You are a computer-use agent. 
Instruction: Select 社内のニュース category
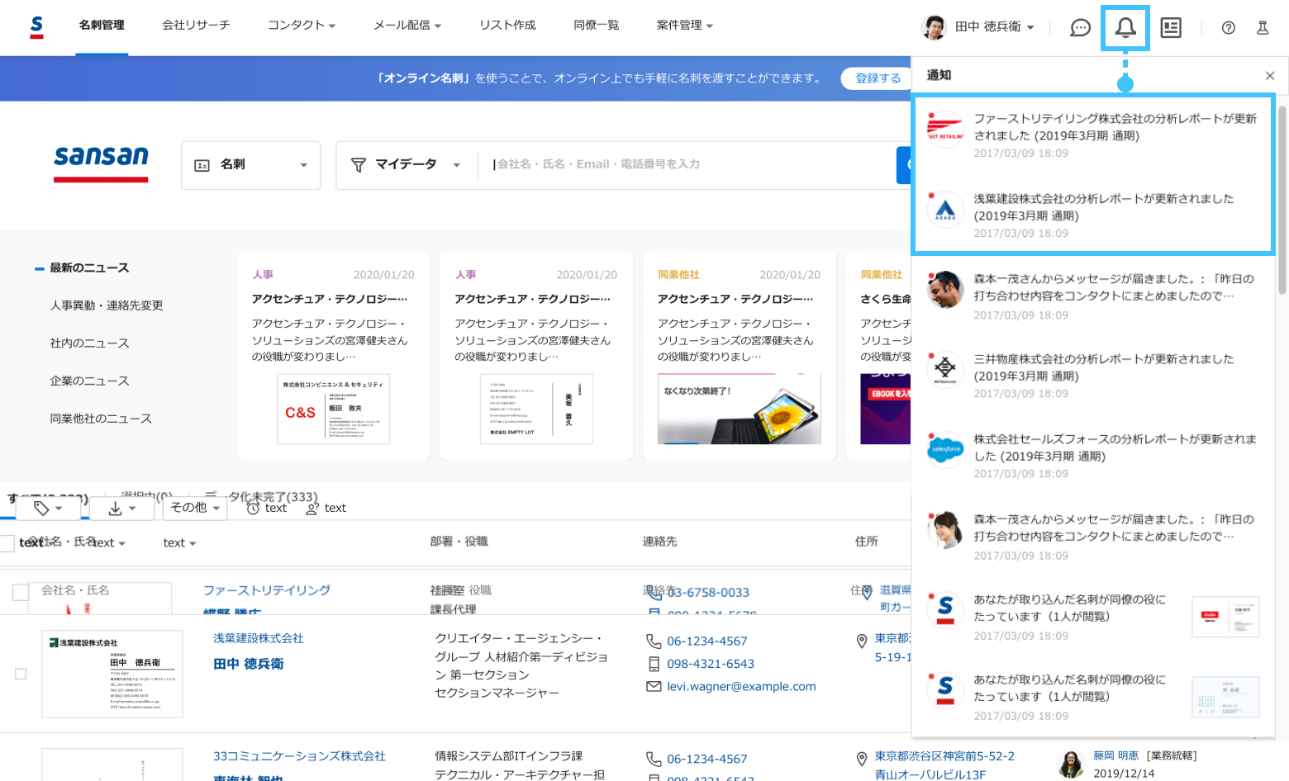click(89, 343)
